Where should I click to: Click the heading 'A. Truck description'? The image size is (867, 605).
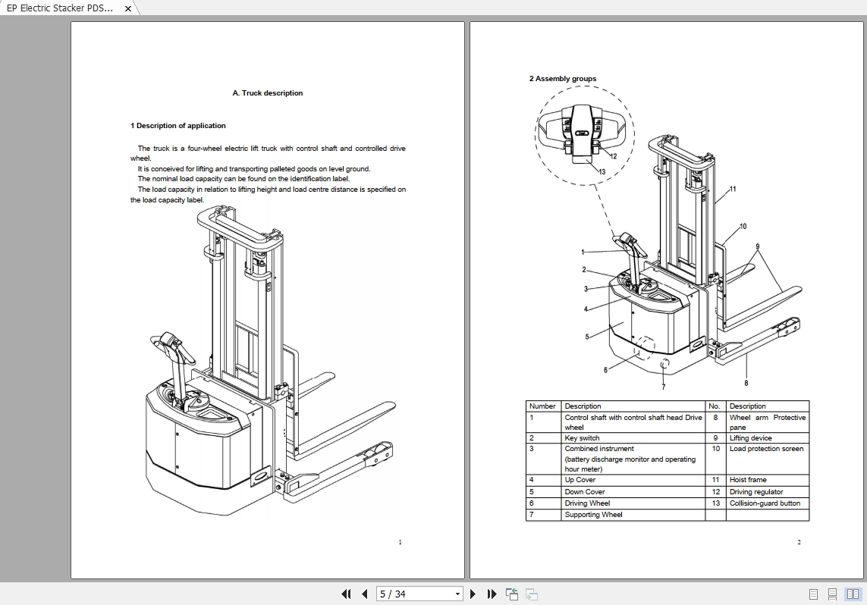point(267,92)
